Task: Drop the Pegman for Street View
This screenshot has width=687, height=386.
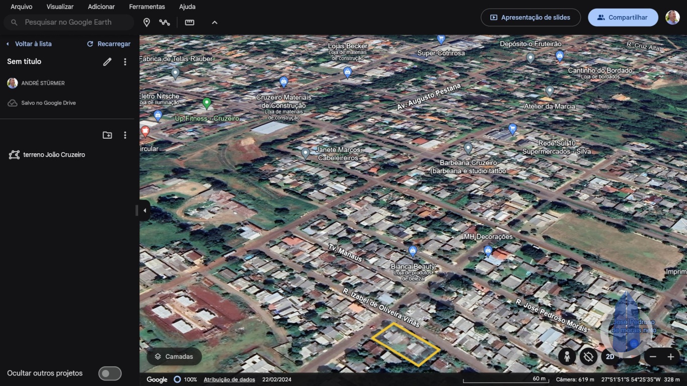Action: click(x=567, y=357)
